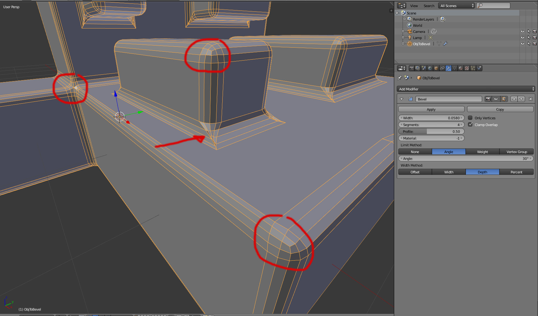Open the outliner editor type selector

click(402, 6)
